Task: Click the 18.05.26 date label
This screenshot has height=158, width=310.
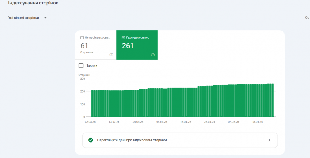Action: [258, 122]
